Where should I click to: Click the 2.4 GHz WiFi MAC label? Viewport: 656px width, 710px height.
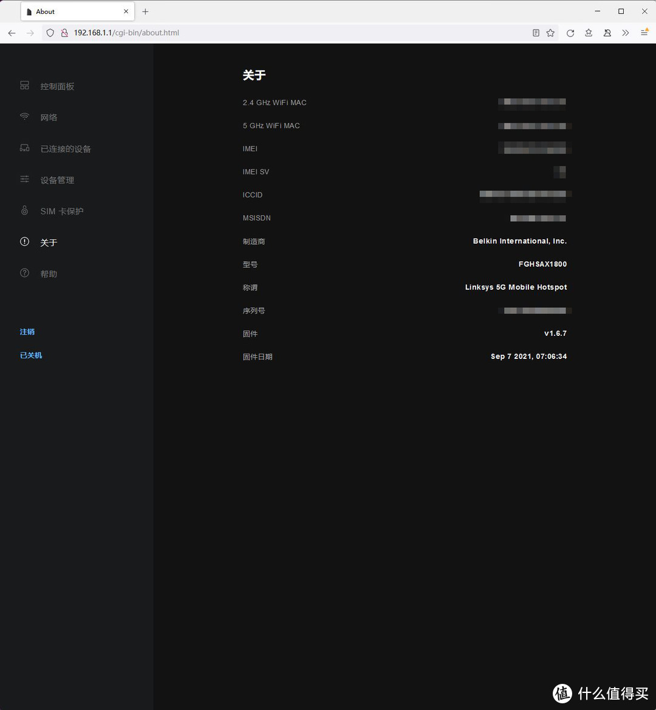pos(275,103)
